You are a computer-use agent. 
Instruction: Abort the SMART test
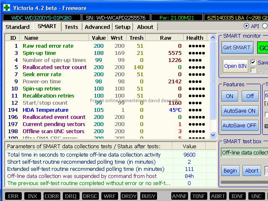[x=252, y=170]
